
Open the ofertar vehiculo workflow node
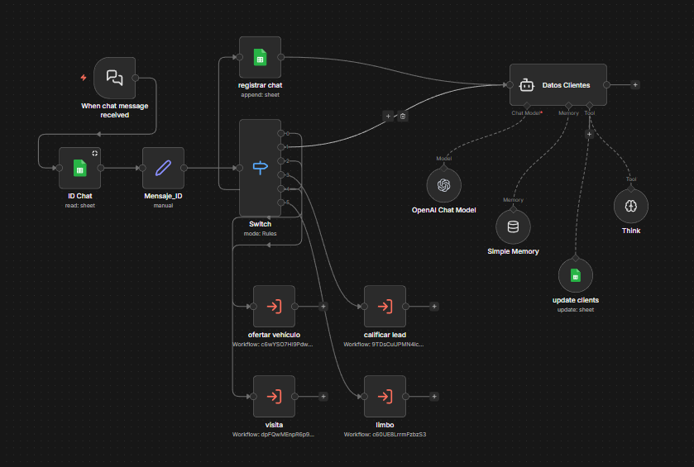pos(274,306)
